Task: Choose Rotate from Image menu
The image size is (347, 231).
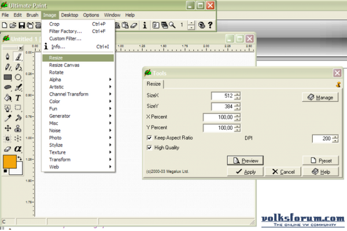Action: click(x=78, y=72)
